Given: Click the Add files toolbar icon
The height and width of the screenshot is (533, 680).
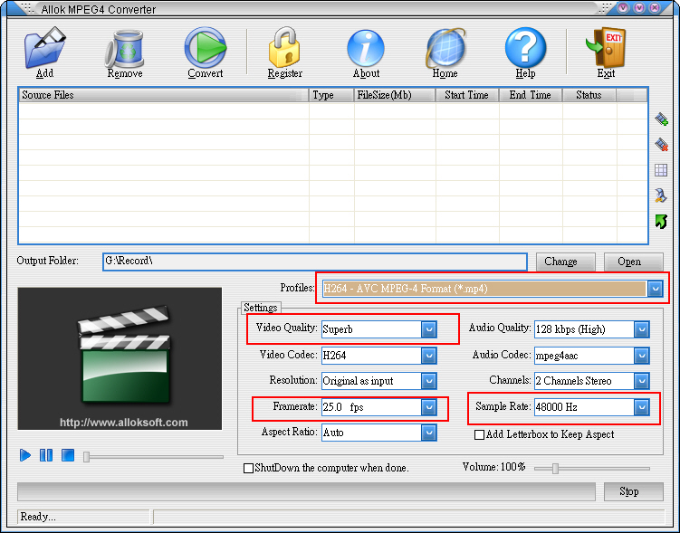Looking at the screenshot, I should coord(44,50).
